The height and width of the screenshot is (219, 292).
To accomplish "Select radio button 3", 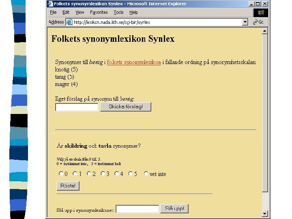I will tap(103, 174).
